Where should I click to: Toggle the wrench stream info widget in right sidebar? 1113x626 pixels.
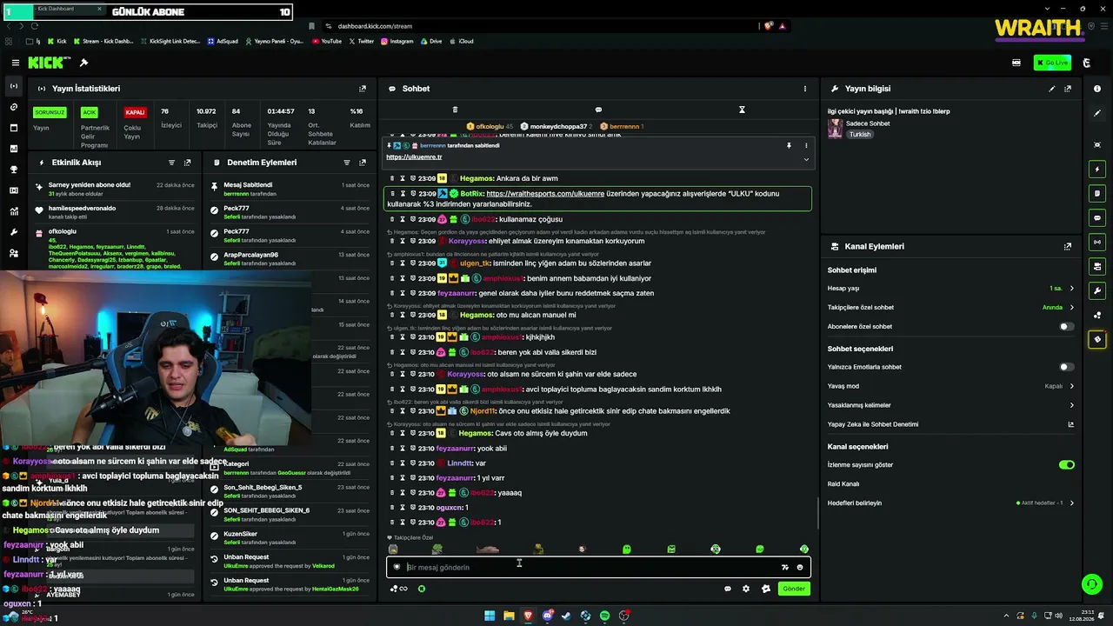(x=1097, y=290)
